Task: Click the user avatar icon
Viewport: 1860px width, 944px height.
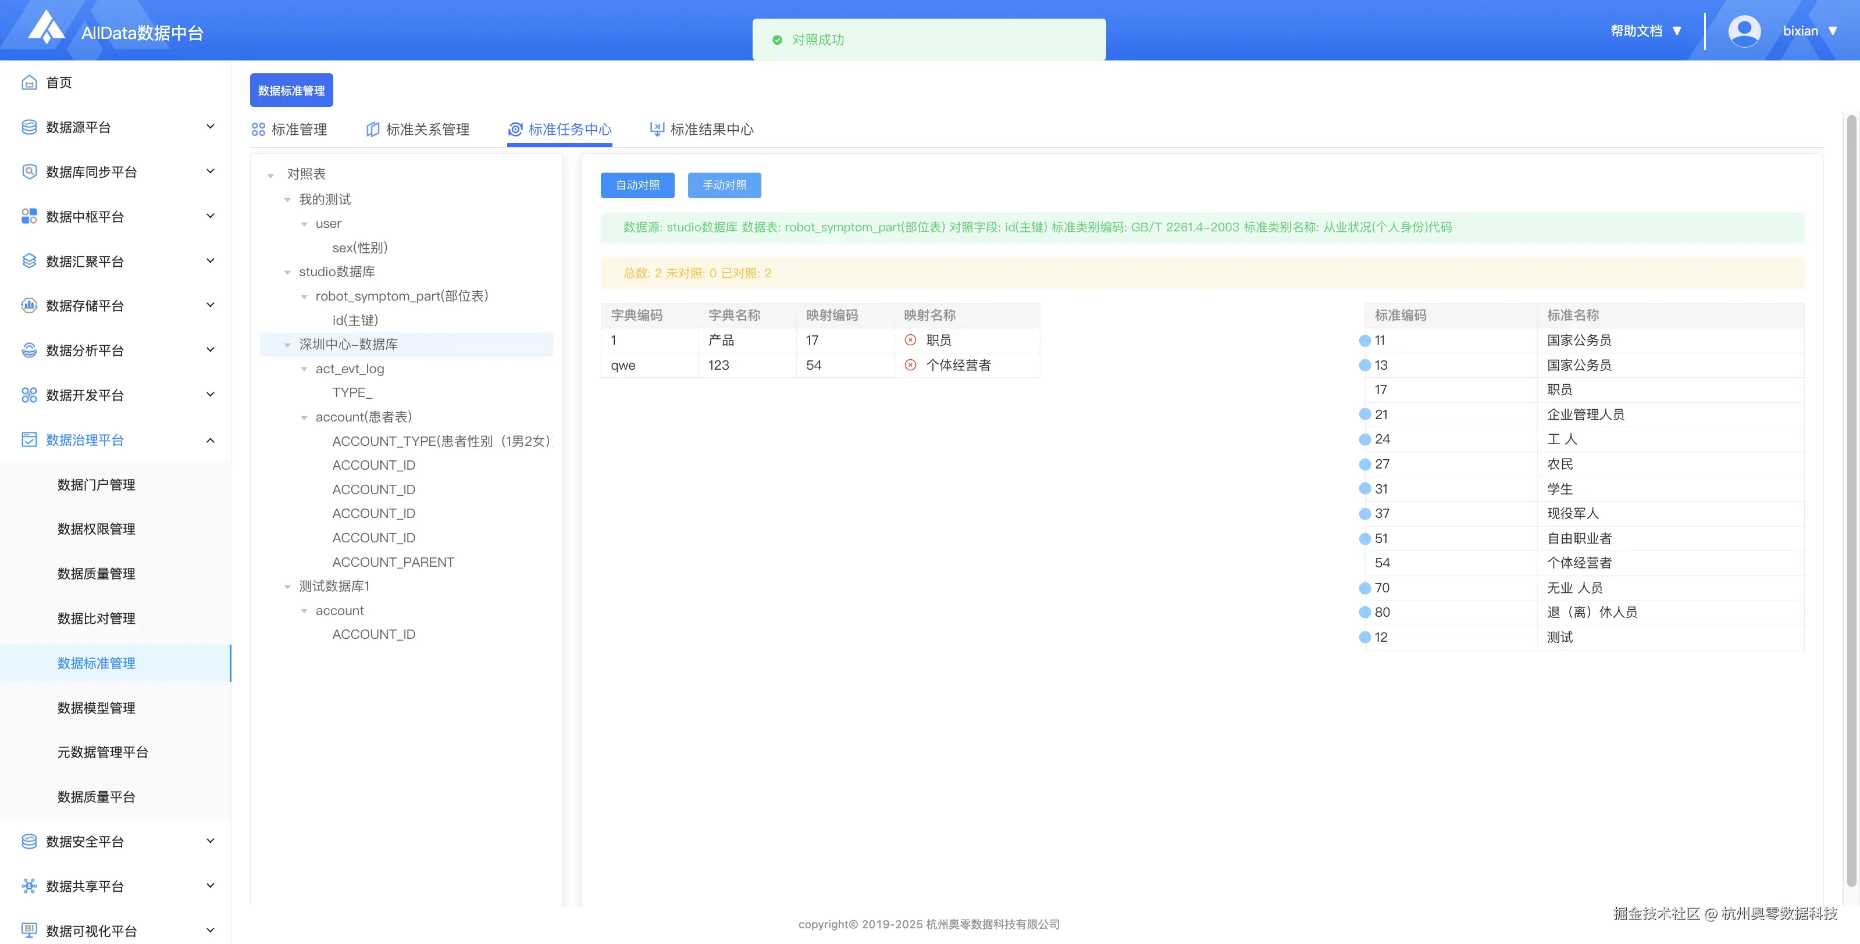Action: pos(1744,31)
